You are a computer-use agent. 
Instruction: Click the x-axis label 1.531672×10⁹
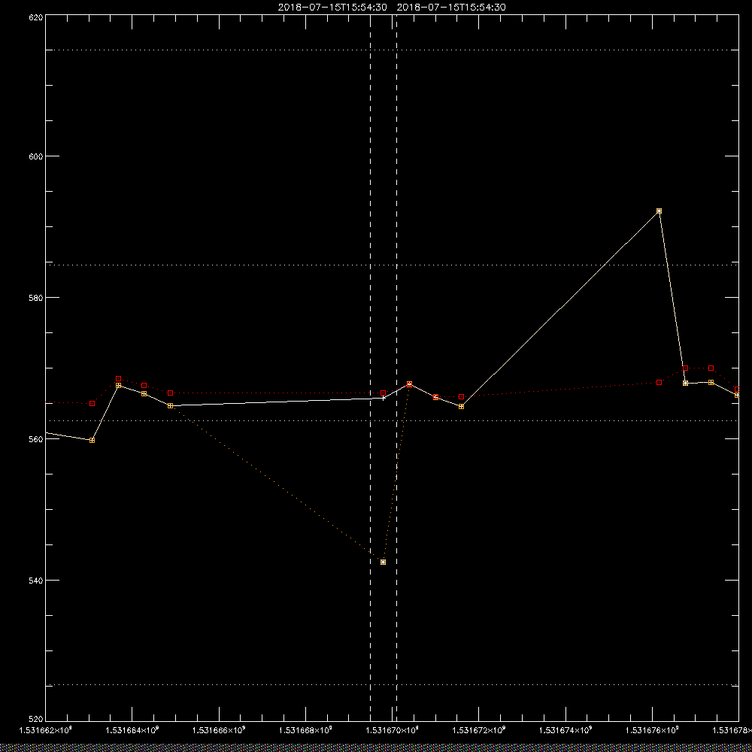pyautogui.click(x=479, y=730)
